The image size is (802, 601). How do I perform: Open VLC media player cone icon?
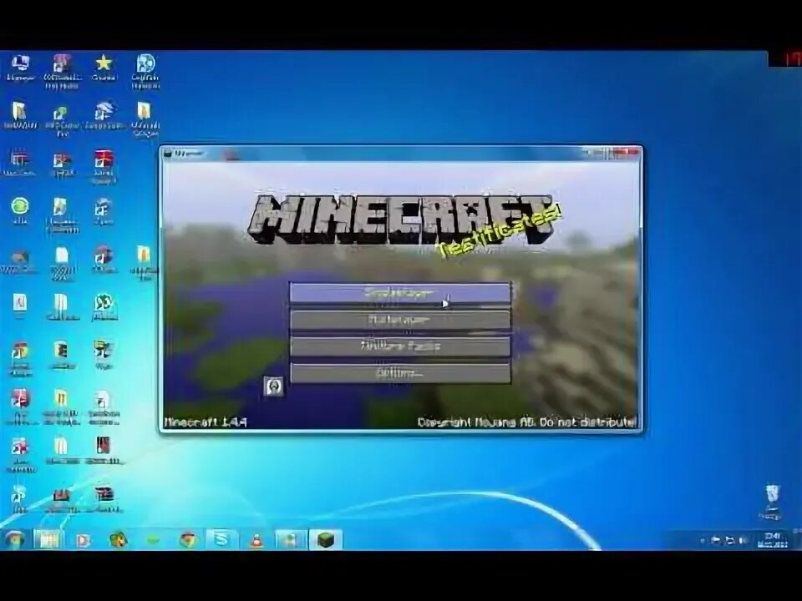[x=256, y=540]
